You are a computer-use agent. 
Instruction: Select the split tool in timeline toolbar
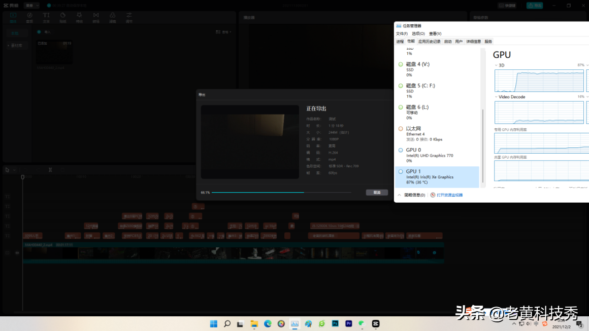[50, 170]
